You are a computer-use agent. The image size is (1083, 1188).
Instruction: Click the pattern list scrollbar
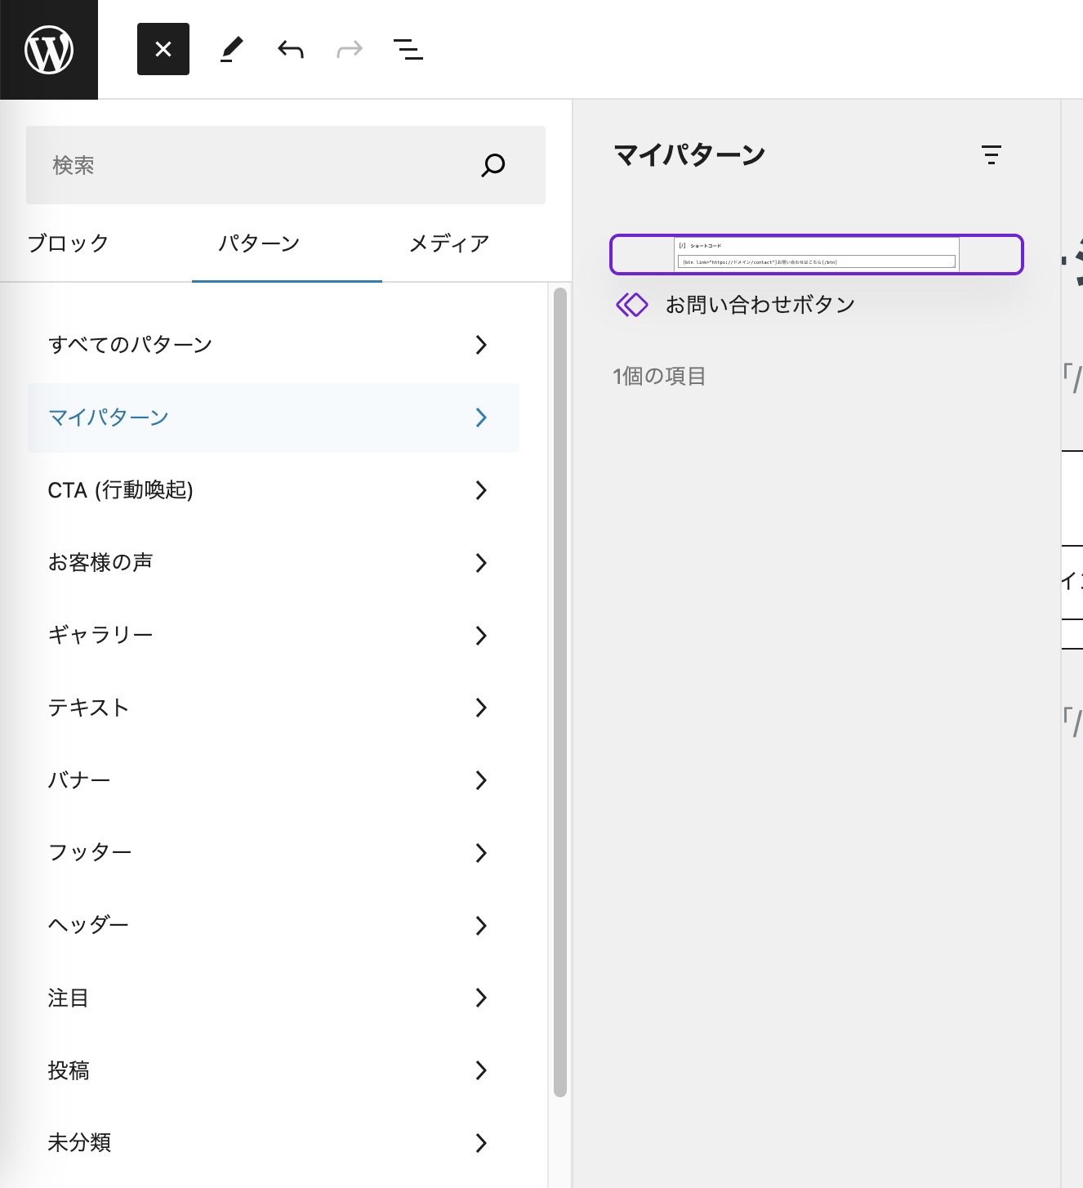[x=559, y=694]
